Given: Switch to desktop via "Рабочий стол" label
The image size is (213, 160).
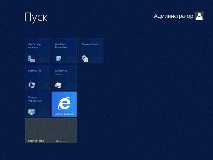Looking at the screenshot, I should point(36,141).
